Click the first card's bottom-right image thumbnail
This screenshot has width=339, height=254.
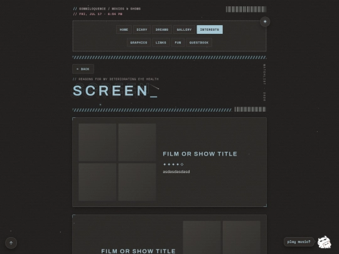137,182
